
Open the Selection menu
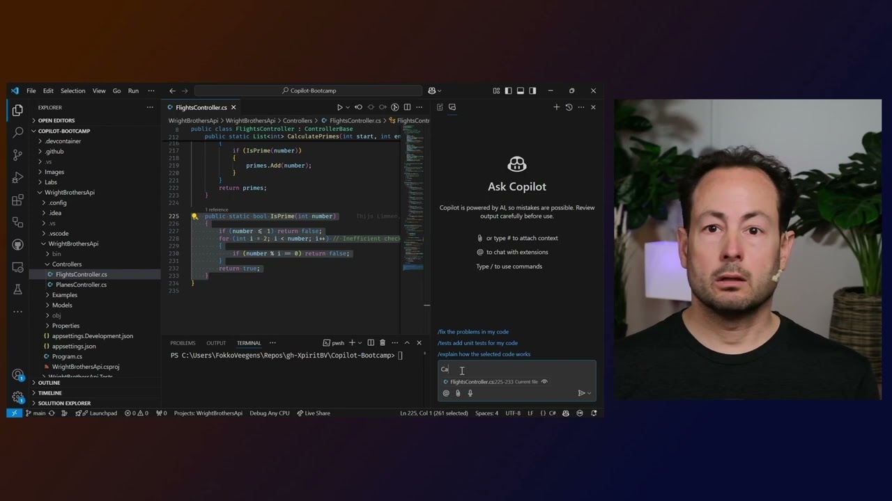tap(72, 90)
